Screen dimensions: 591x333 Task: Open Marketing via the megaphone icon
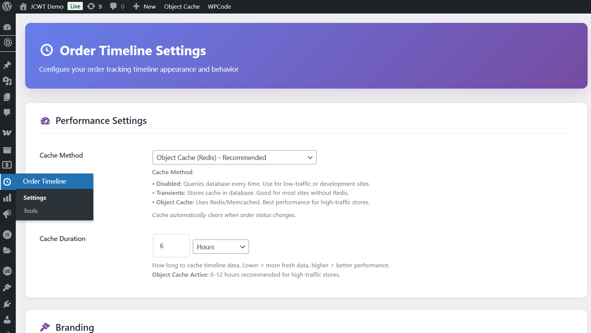7,214
